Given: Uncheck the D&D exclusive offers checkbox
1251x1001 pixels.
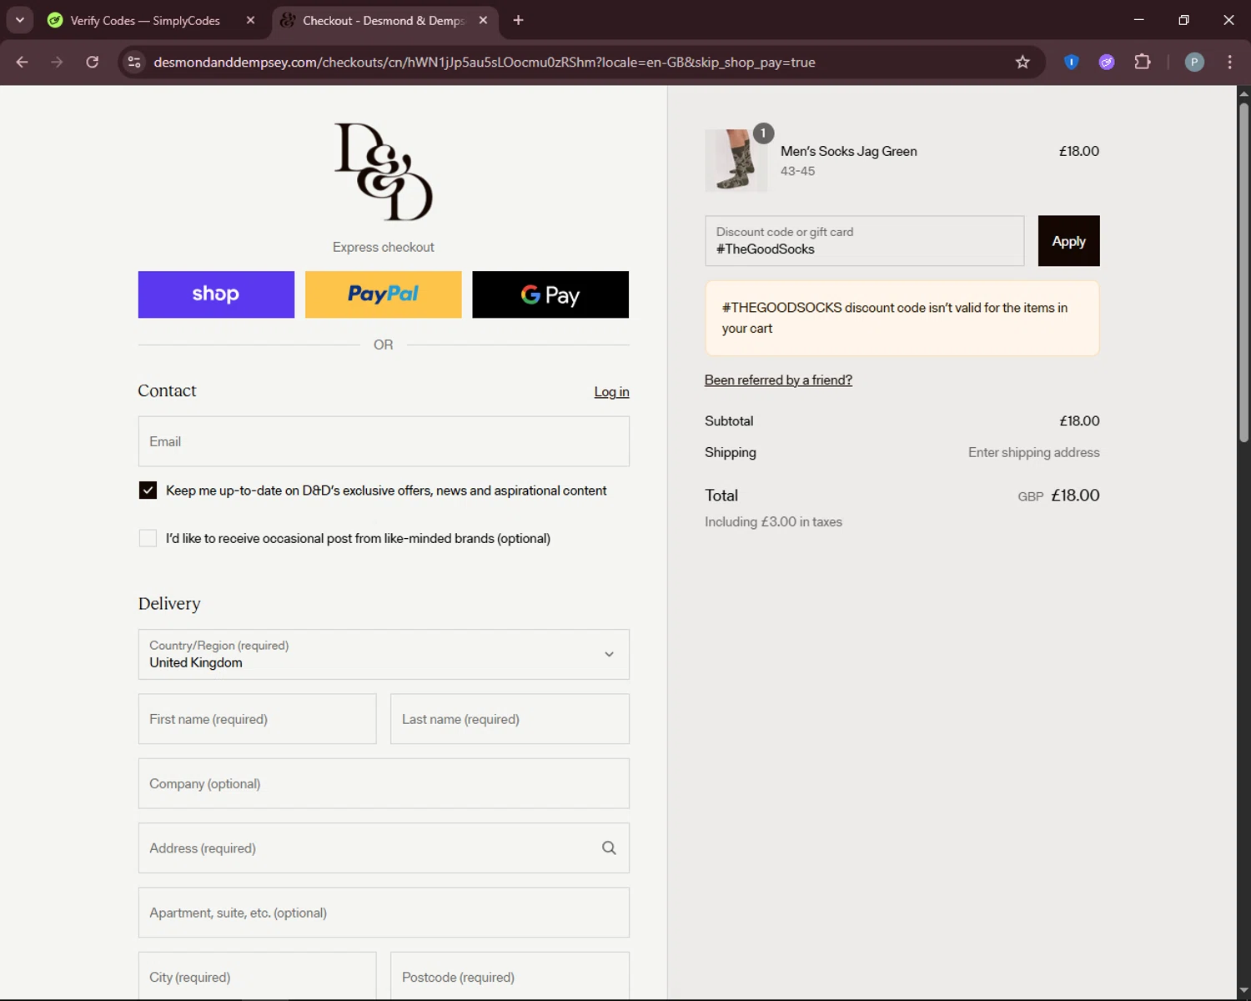Looking at the screenshot, I should click(148, 490).
